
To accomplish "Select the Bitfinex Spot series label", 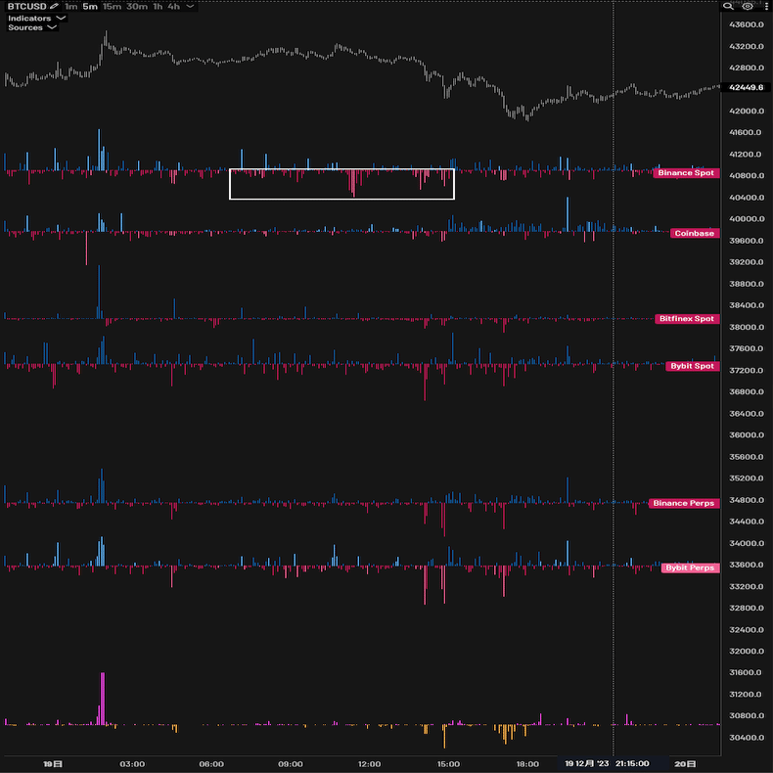I will point(687,319).
